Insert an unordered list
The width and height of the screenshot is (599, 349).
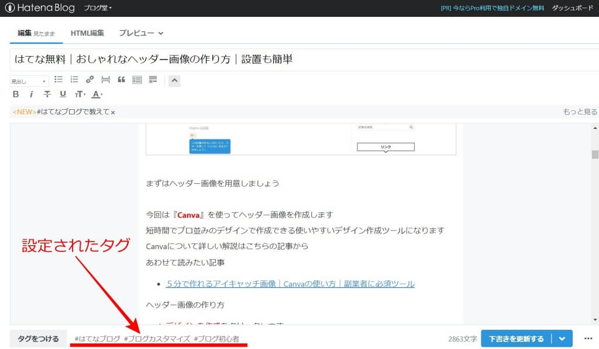coord(58,79)
